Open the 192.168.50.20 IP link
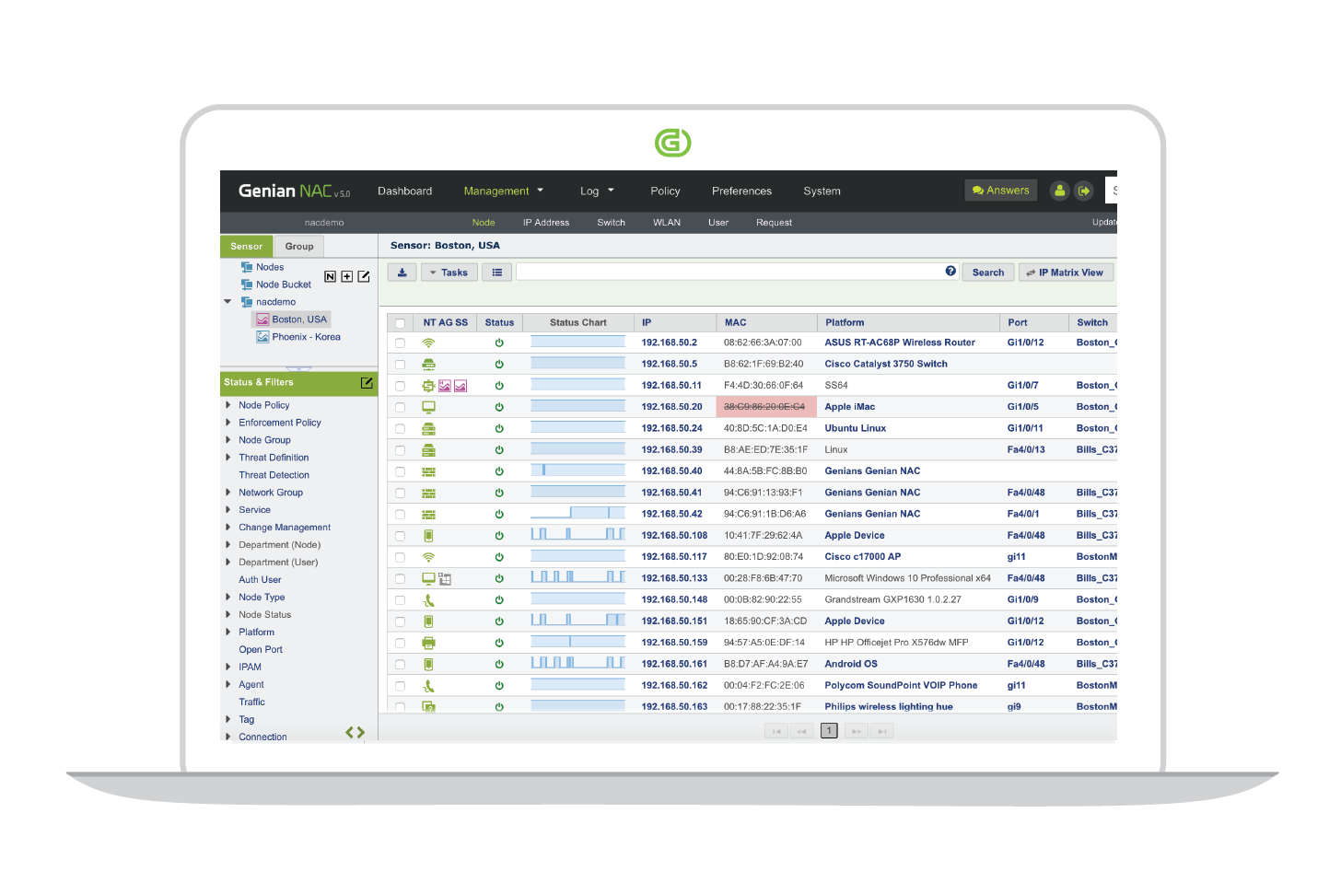This screenshot has height=871, width=1341. [671, 407]
